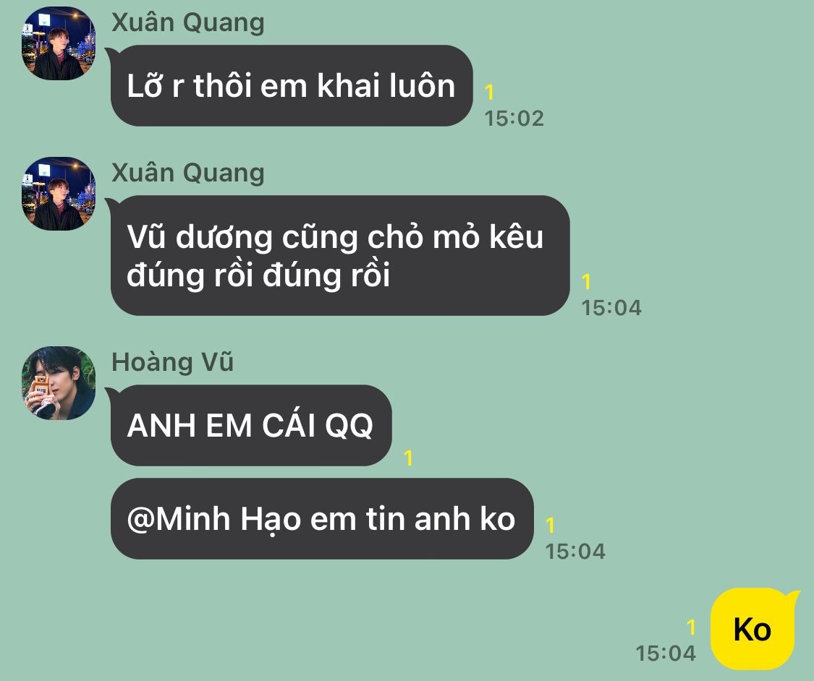Tap unread count beside the "Ko" bubble
Screen dimensions: 814x681
click(690, 627)
